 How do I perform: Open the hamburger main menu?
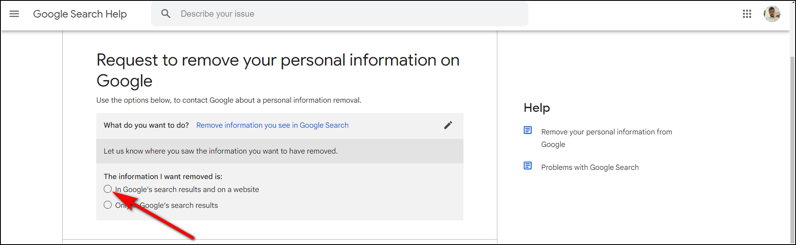pos(14,14)
